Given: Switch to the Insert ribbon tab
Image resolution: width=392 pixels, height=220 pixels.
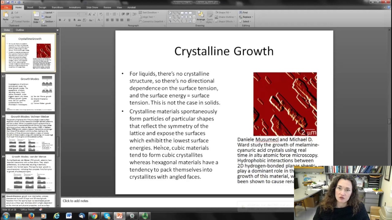Looking at the screenshot, I should point(30,7).
